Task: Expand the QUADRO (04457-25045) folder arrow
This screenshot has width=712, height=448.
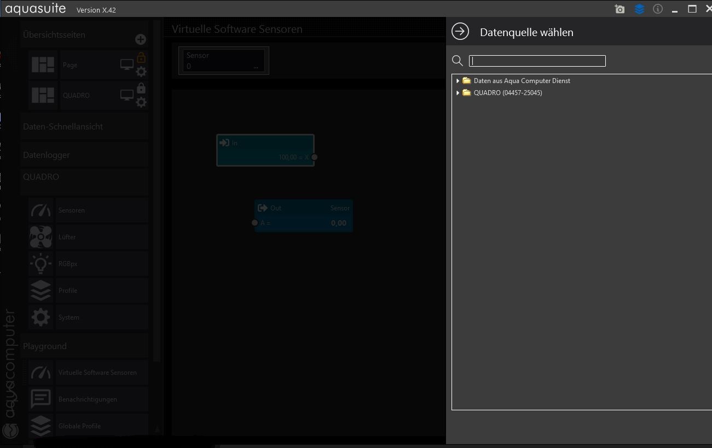Action: [x=458, y=93]
